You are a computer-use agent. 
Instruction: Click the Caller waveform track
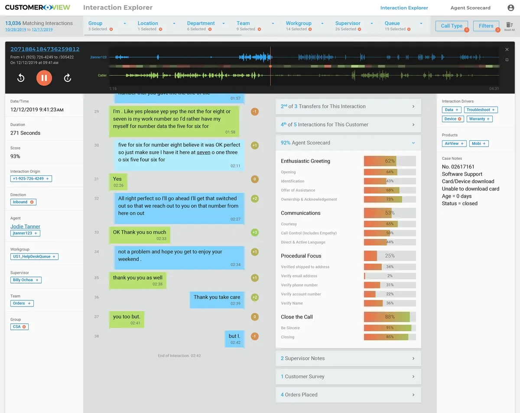click(x=304, y=76)
